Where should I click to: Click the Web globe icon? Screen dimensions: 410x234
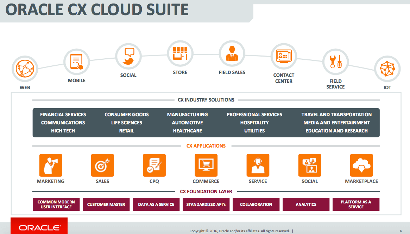[x=25, y=69]
